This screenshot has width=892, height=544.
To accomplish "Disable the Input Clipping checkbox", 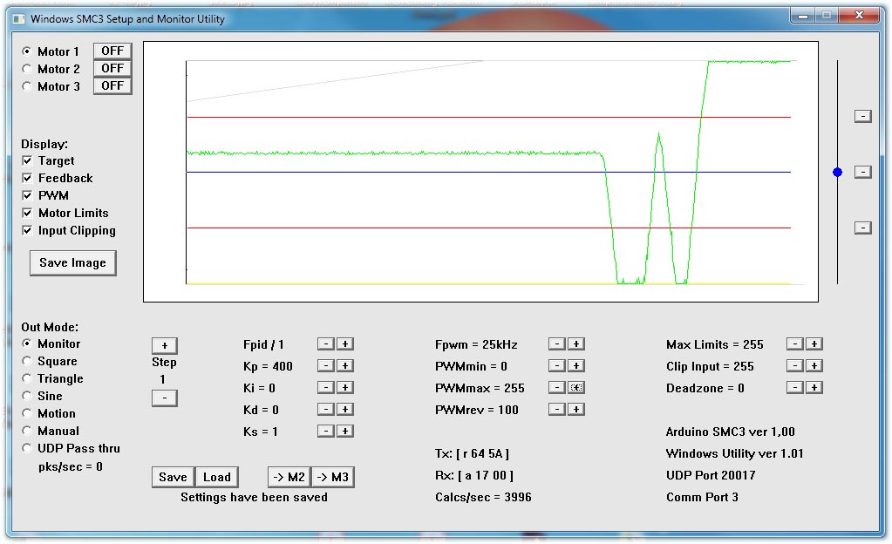I will (x=28, y=231).
